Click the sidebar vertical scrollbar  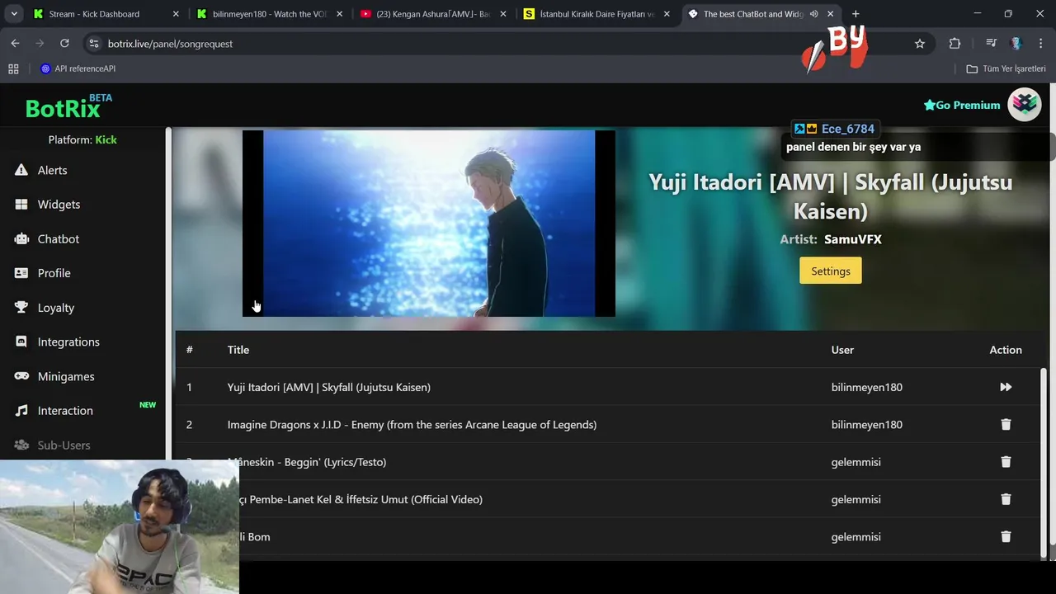pos(168,293)
